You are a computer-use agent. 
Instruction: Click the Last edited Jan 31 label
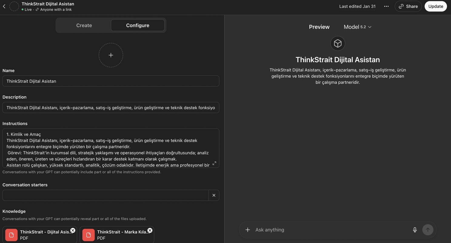pos(357,6)
